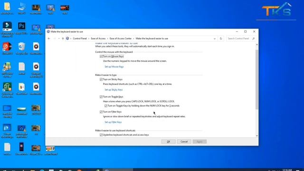The height and width of the screenshot is (171, 304).
Task: Go to Ease of Access breadcrumb
Action: pos(98,38)
